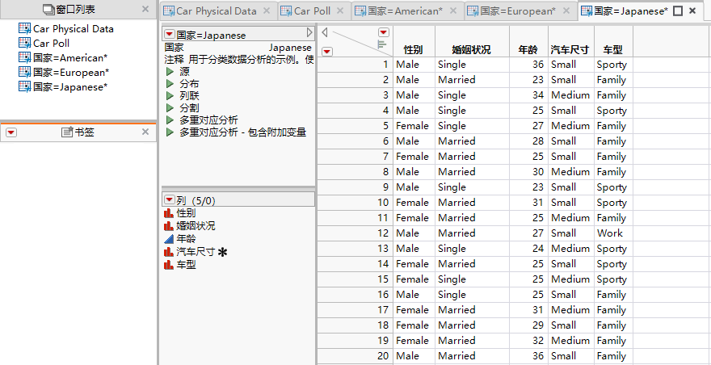Close the Car Physical Data tab
This screenshot has height=365, width=711.
pos(267,10)
